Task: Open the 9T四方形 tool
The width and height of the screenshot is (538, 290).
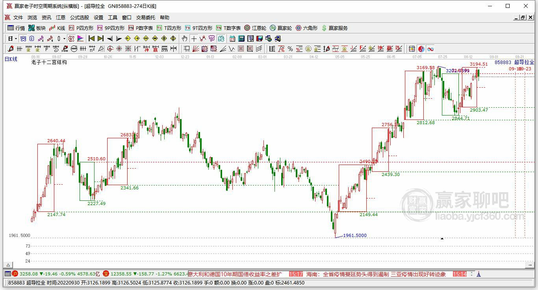Action: (x=199, y=28)
